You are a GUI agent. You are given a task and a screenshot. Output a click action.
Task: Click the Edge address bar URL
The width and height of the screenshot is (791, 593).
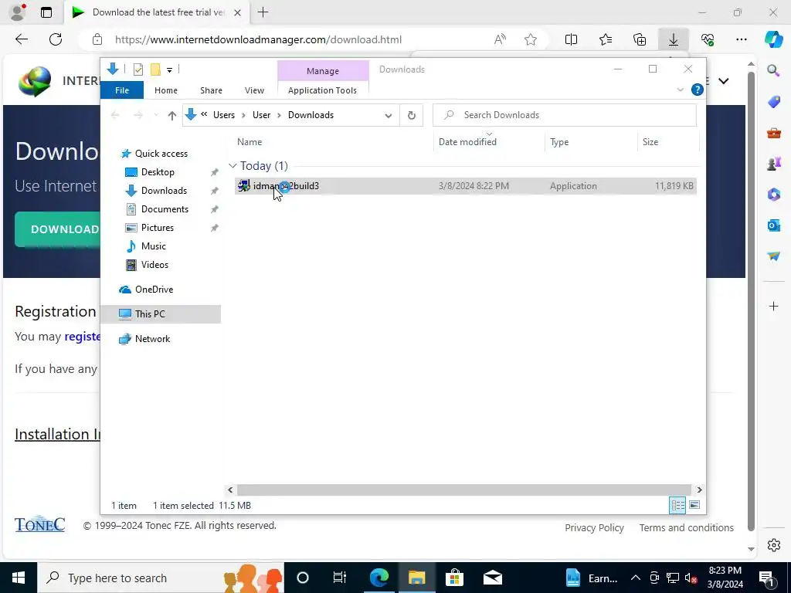coord(258,40)
